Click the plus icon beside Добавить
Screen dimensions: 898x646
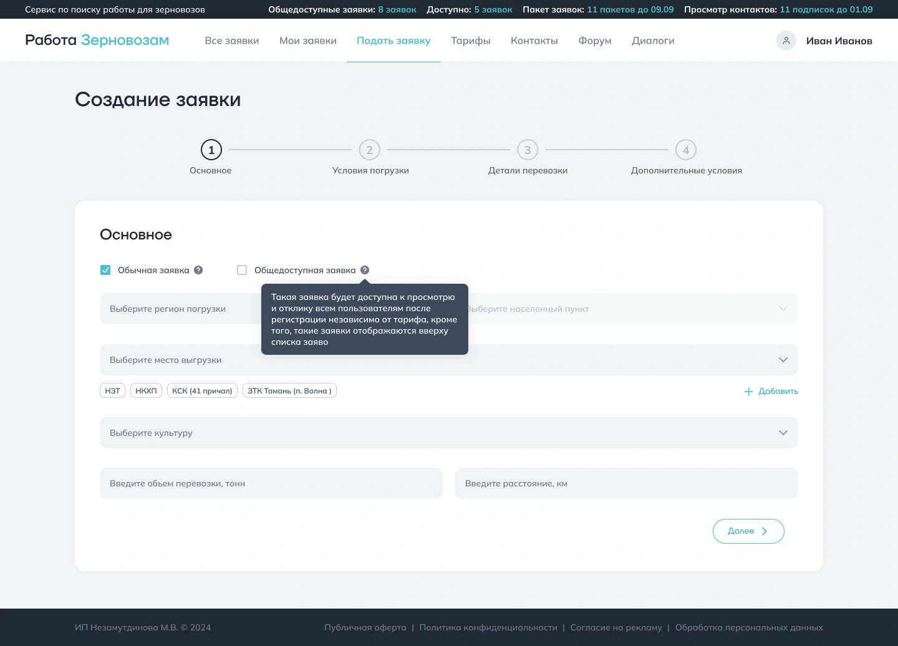point(748,392)
